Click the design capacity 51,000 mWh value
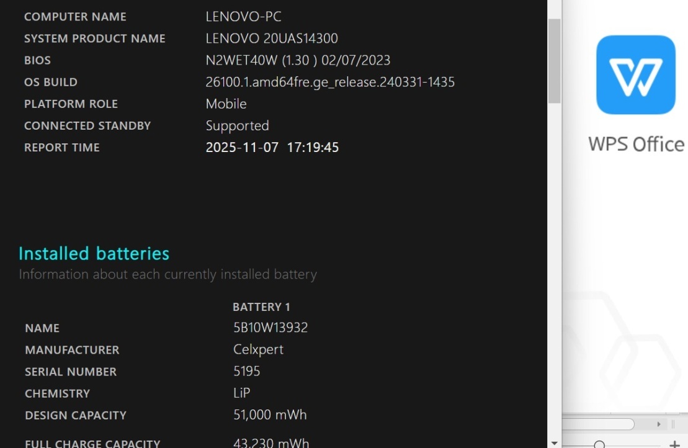The height and width of the screenshot is (448, 688). pos(270,414)
